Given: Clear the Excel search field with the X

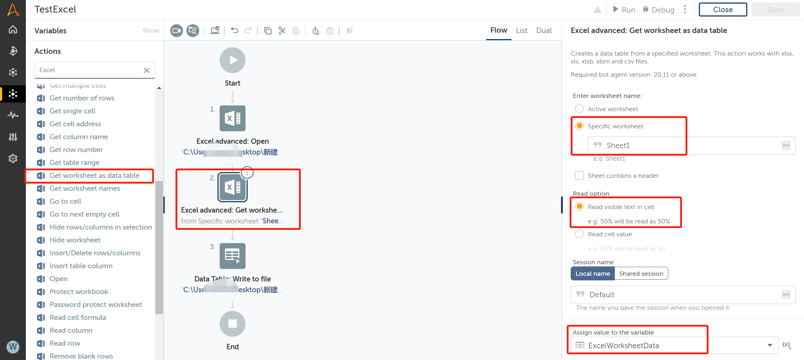Looking at the screenshot, I should tap(146, 70).
